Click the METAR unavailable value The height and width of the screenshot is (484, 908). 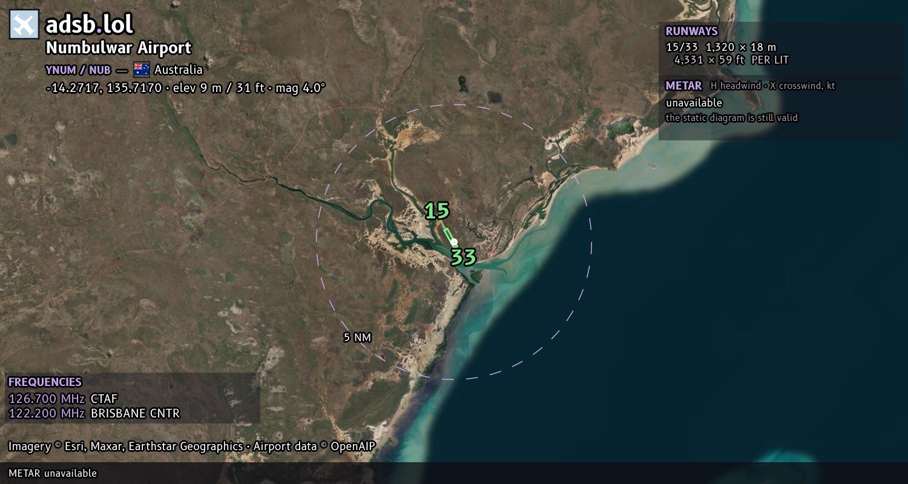[x=694, y=103]
